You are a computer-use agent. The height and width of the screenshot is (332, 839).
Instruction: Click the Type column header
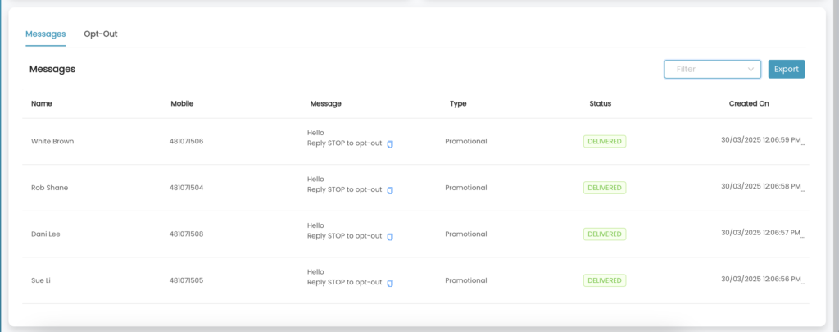(x=458, y=104)
